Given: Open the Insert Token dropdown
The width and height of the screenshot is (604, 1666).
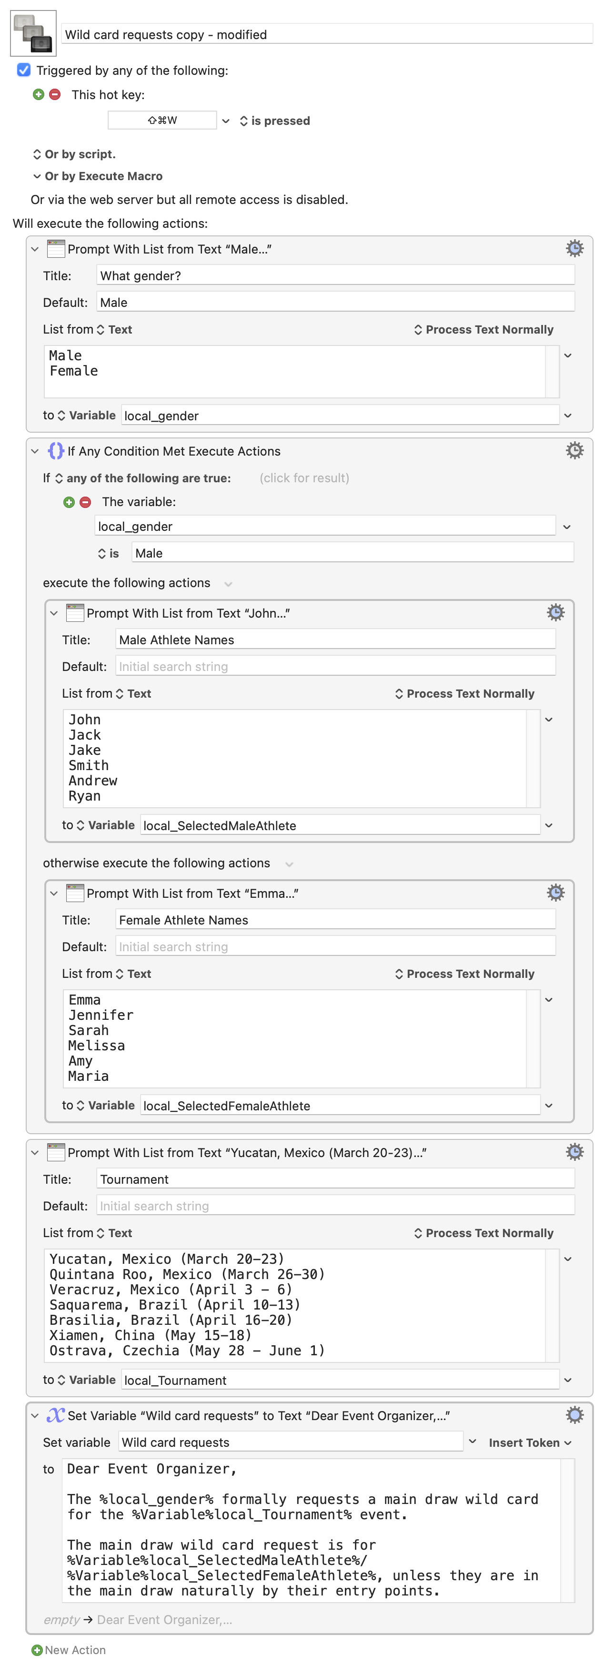Looking at the screenshot, I should (530, 1442).
